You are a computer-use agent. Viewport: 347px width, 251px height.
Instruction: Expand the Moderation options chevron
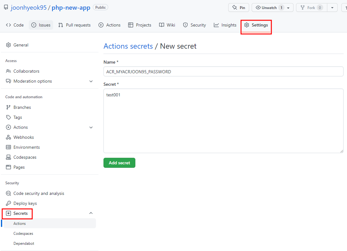pos(91,81)
